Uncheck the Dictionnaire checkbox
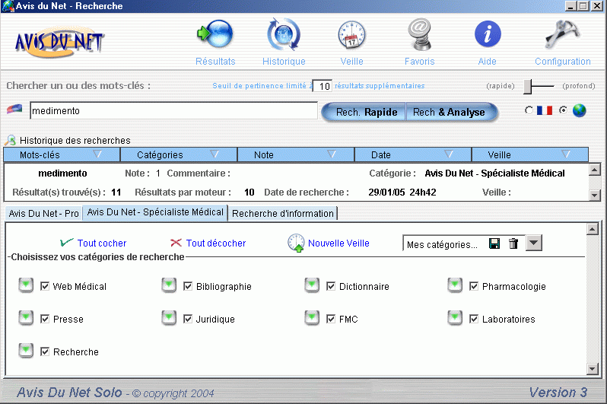Image resolution: width=607 pixels, height=404 pixels. point(331,286)
